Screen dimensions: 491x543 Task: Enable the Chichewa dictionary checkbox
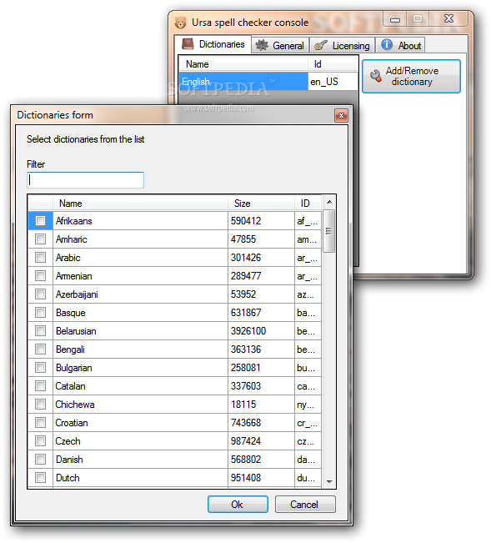coord(41,405)
